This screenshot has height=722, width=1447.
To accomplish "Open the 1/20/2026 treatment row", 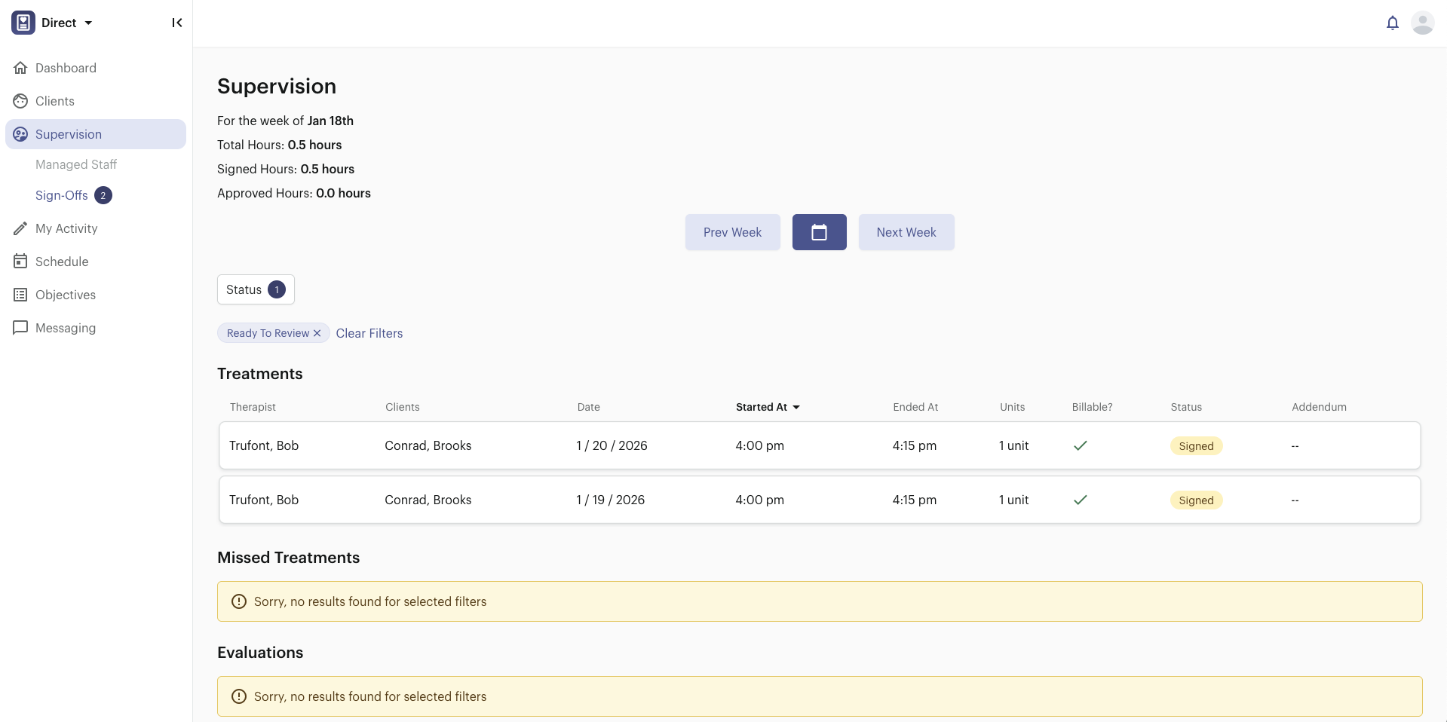I will point(819,445).
